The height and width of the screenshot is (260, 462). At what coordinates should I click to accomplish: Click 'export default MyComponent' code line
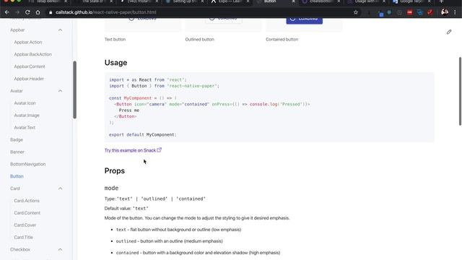pos(143,134)
